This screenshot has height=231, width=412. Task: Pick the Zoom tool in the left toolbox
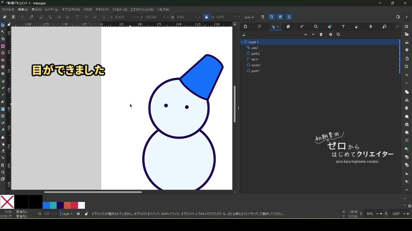[3, 172]
